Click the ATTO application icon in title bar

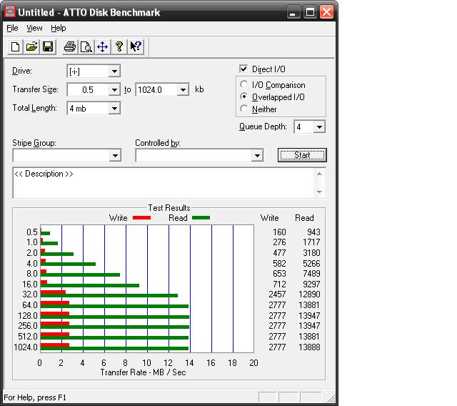(10, 11)
